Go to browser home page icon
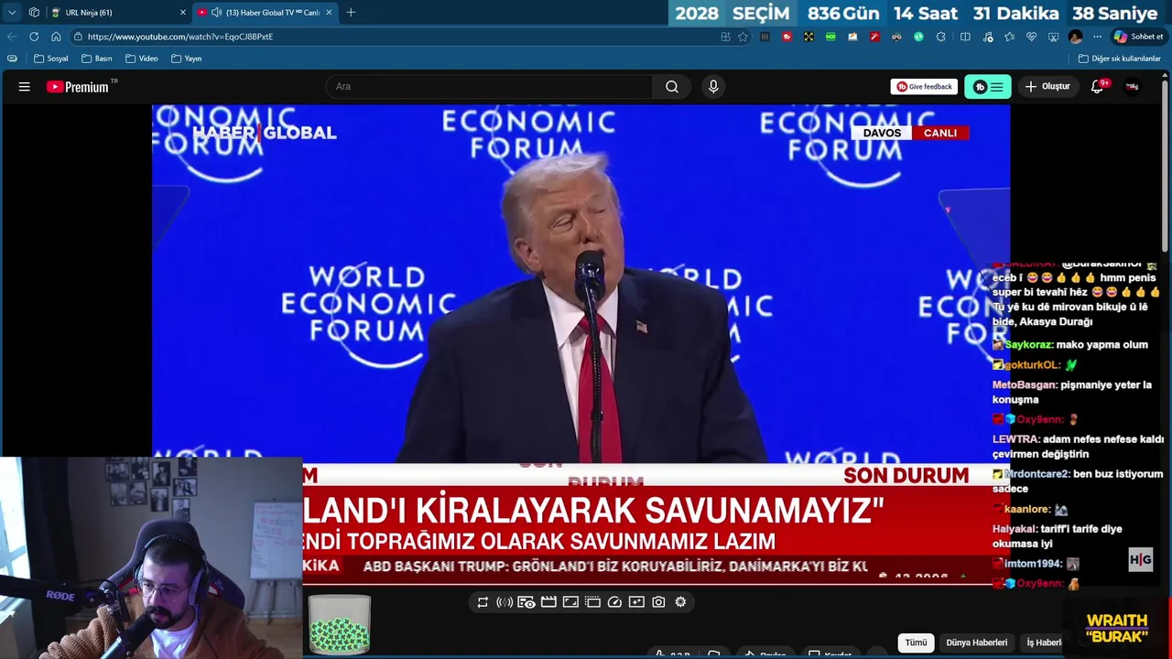Screen dimensions: 1172x659 point(56,37)
